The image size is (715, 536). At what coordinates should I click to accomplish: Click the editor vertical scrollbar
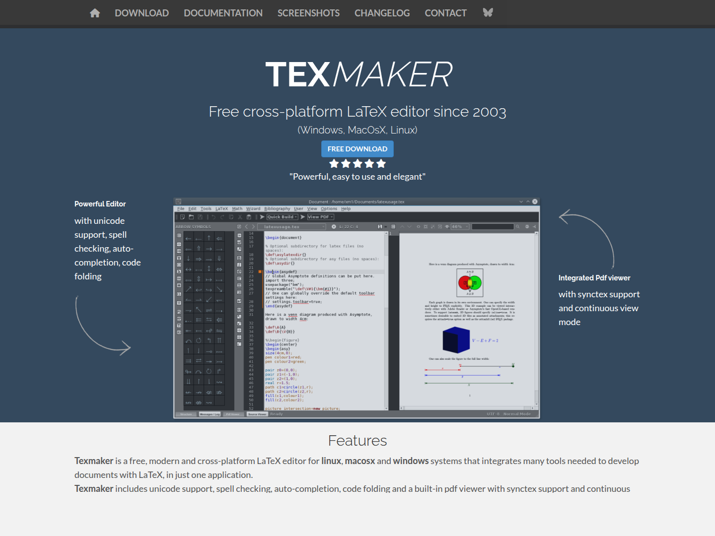[x=386, y=321]
